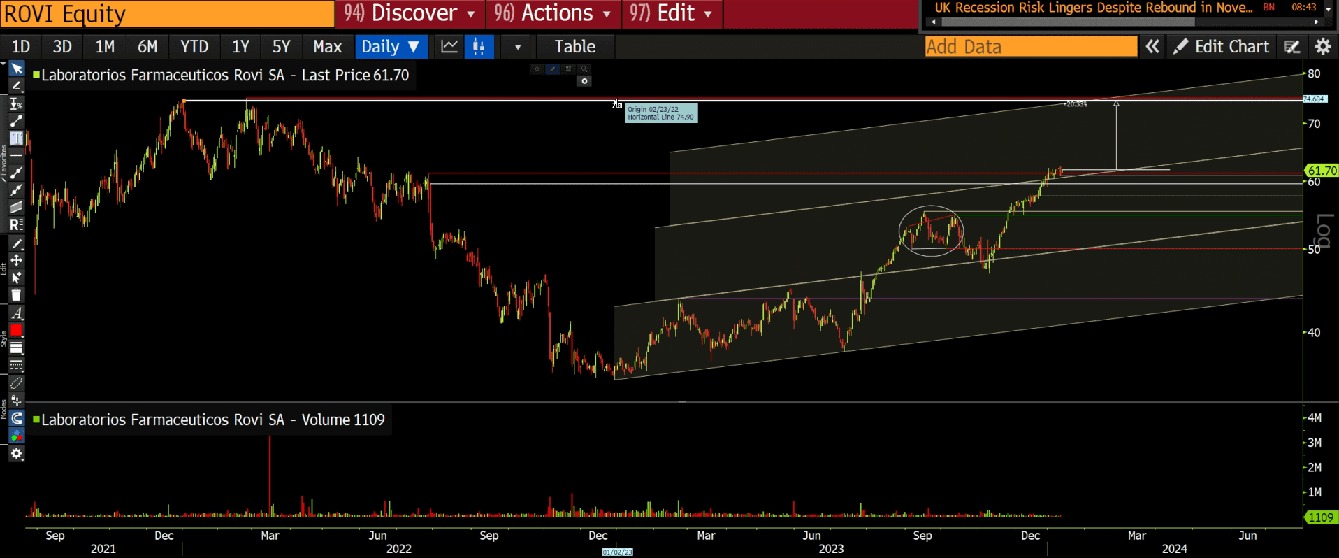Select the 1Y time range

[240, 47]
